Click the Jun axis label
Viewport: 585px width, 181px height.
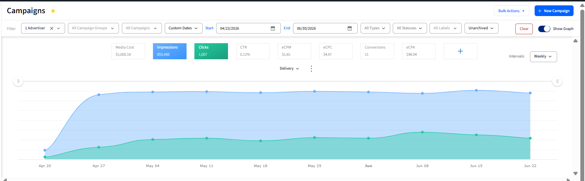click(368, 166)
